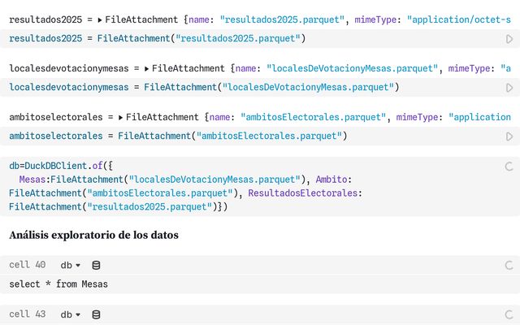Viewport: 520px width, 325px height.
Task: Click the 'cell 40' name label
Action: click(x=28, y=265)
